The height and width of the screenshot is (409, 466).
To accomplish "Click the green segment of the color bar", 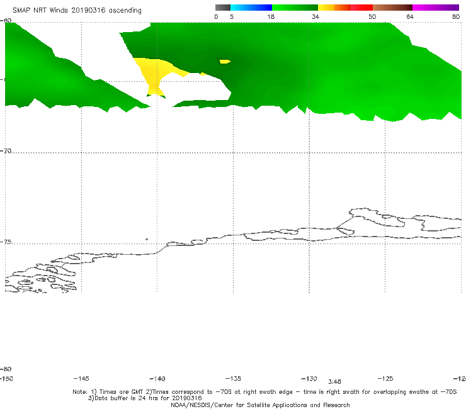I will [295, 8].
